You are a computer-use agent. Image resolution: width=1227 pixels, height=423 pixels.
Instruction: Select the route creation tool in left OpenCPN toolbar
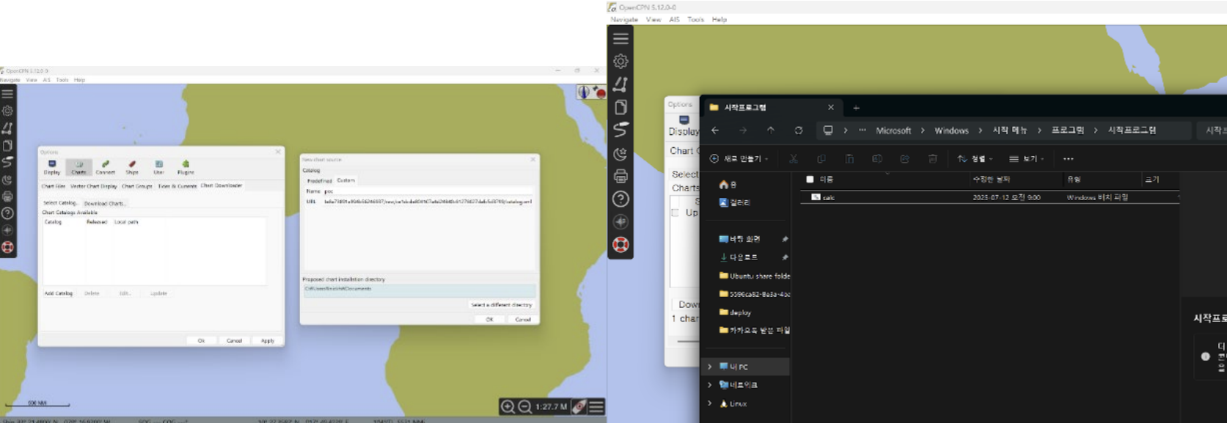click(7, 128)
